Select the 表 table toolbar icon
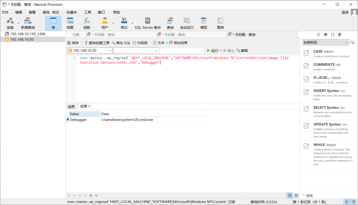Screen dimensions: 358x205 (x=53, y=23)
